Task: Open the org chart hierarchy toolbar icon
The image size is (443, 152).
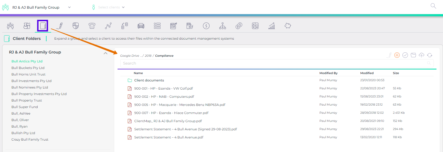Action: (x=223, y=26)
